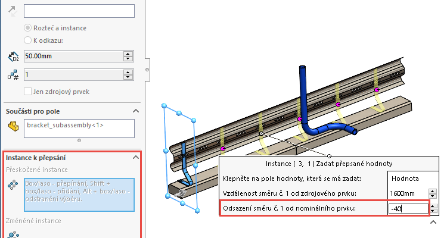Click the 50.00mm spacing field
447x238 pixels.
(x=73, y=56)
